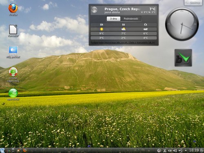Viewport: 204px width, 153px height.
Task: Open the update notifier tray icon
Action: tap(159, 151)
